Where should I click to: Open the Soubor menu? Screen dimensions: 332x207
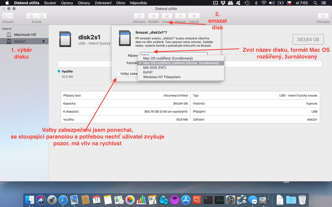pos(50,3)
